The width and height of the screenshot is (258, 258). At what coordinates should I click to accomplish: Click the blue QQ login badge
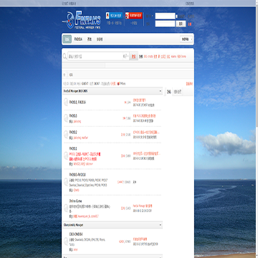114,16
